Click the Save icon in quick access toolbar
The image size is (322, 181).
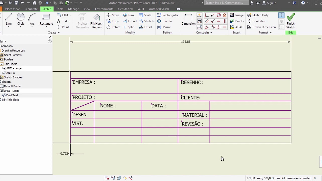[x=16, y=3]
